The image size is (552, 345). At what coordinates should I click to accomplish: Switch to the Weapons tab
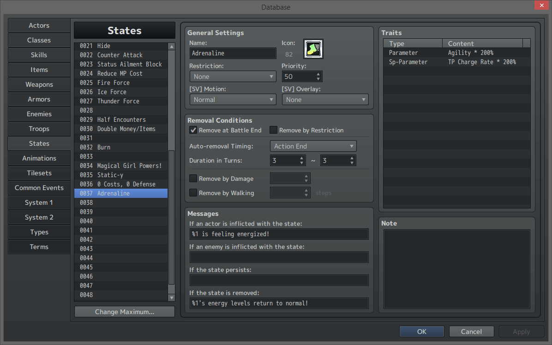pos(39,84)
